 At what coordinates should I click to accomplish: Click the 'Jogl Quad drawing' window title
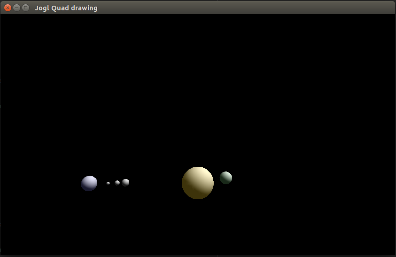(x=66, y=8)
